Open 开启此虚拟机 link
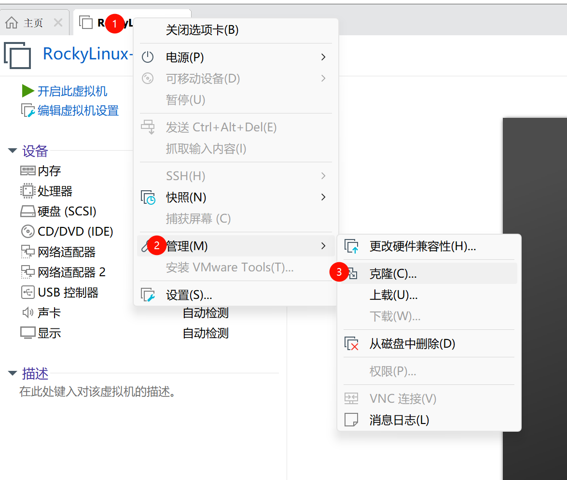This screenshot has height=480, width=567. [x=72, y=91]
